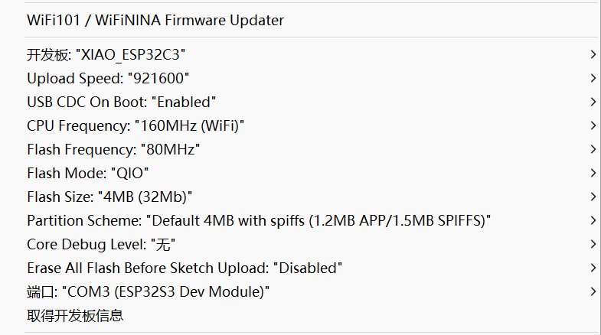Click 取得开发板信息 to get board info
601x335 pixels.
[x=75, y=315]
